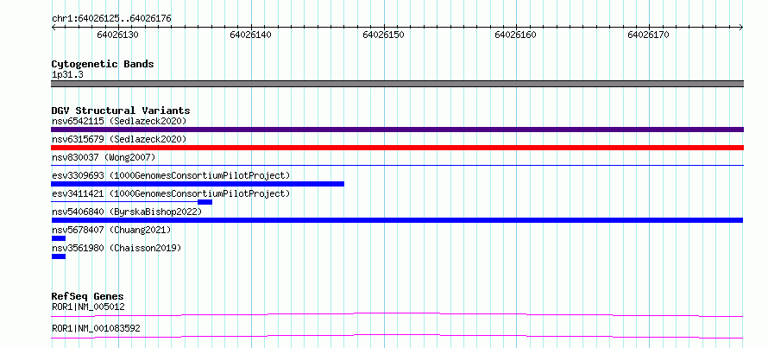
Task: Click the dark purple nsv6542115 variant bar
Action: click(397, 130)
